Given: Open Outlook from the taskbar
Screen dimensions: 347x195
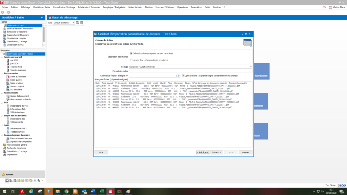Looking at the screenshot, I should (84, 192).
